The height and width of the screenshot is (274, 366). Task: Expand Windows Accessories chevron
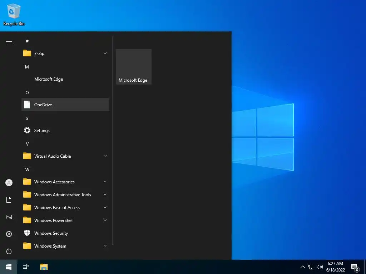pyautogui.click(x=105, y=182)
